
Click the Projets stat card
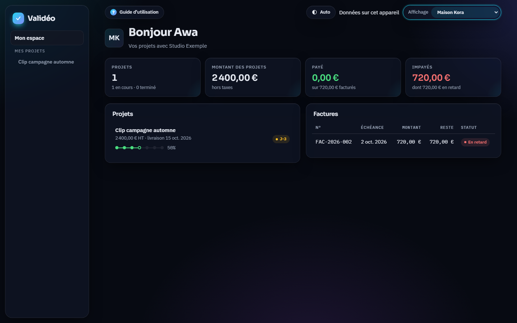click(x=153, y=77)
